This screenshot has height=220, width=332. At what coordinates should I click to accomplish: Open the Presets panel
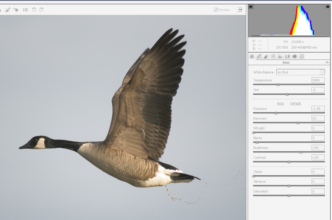click(302, 56)
